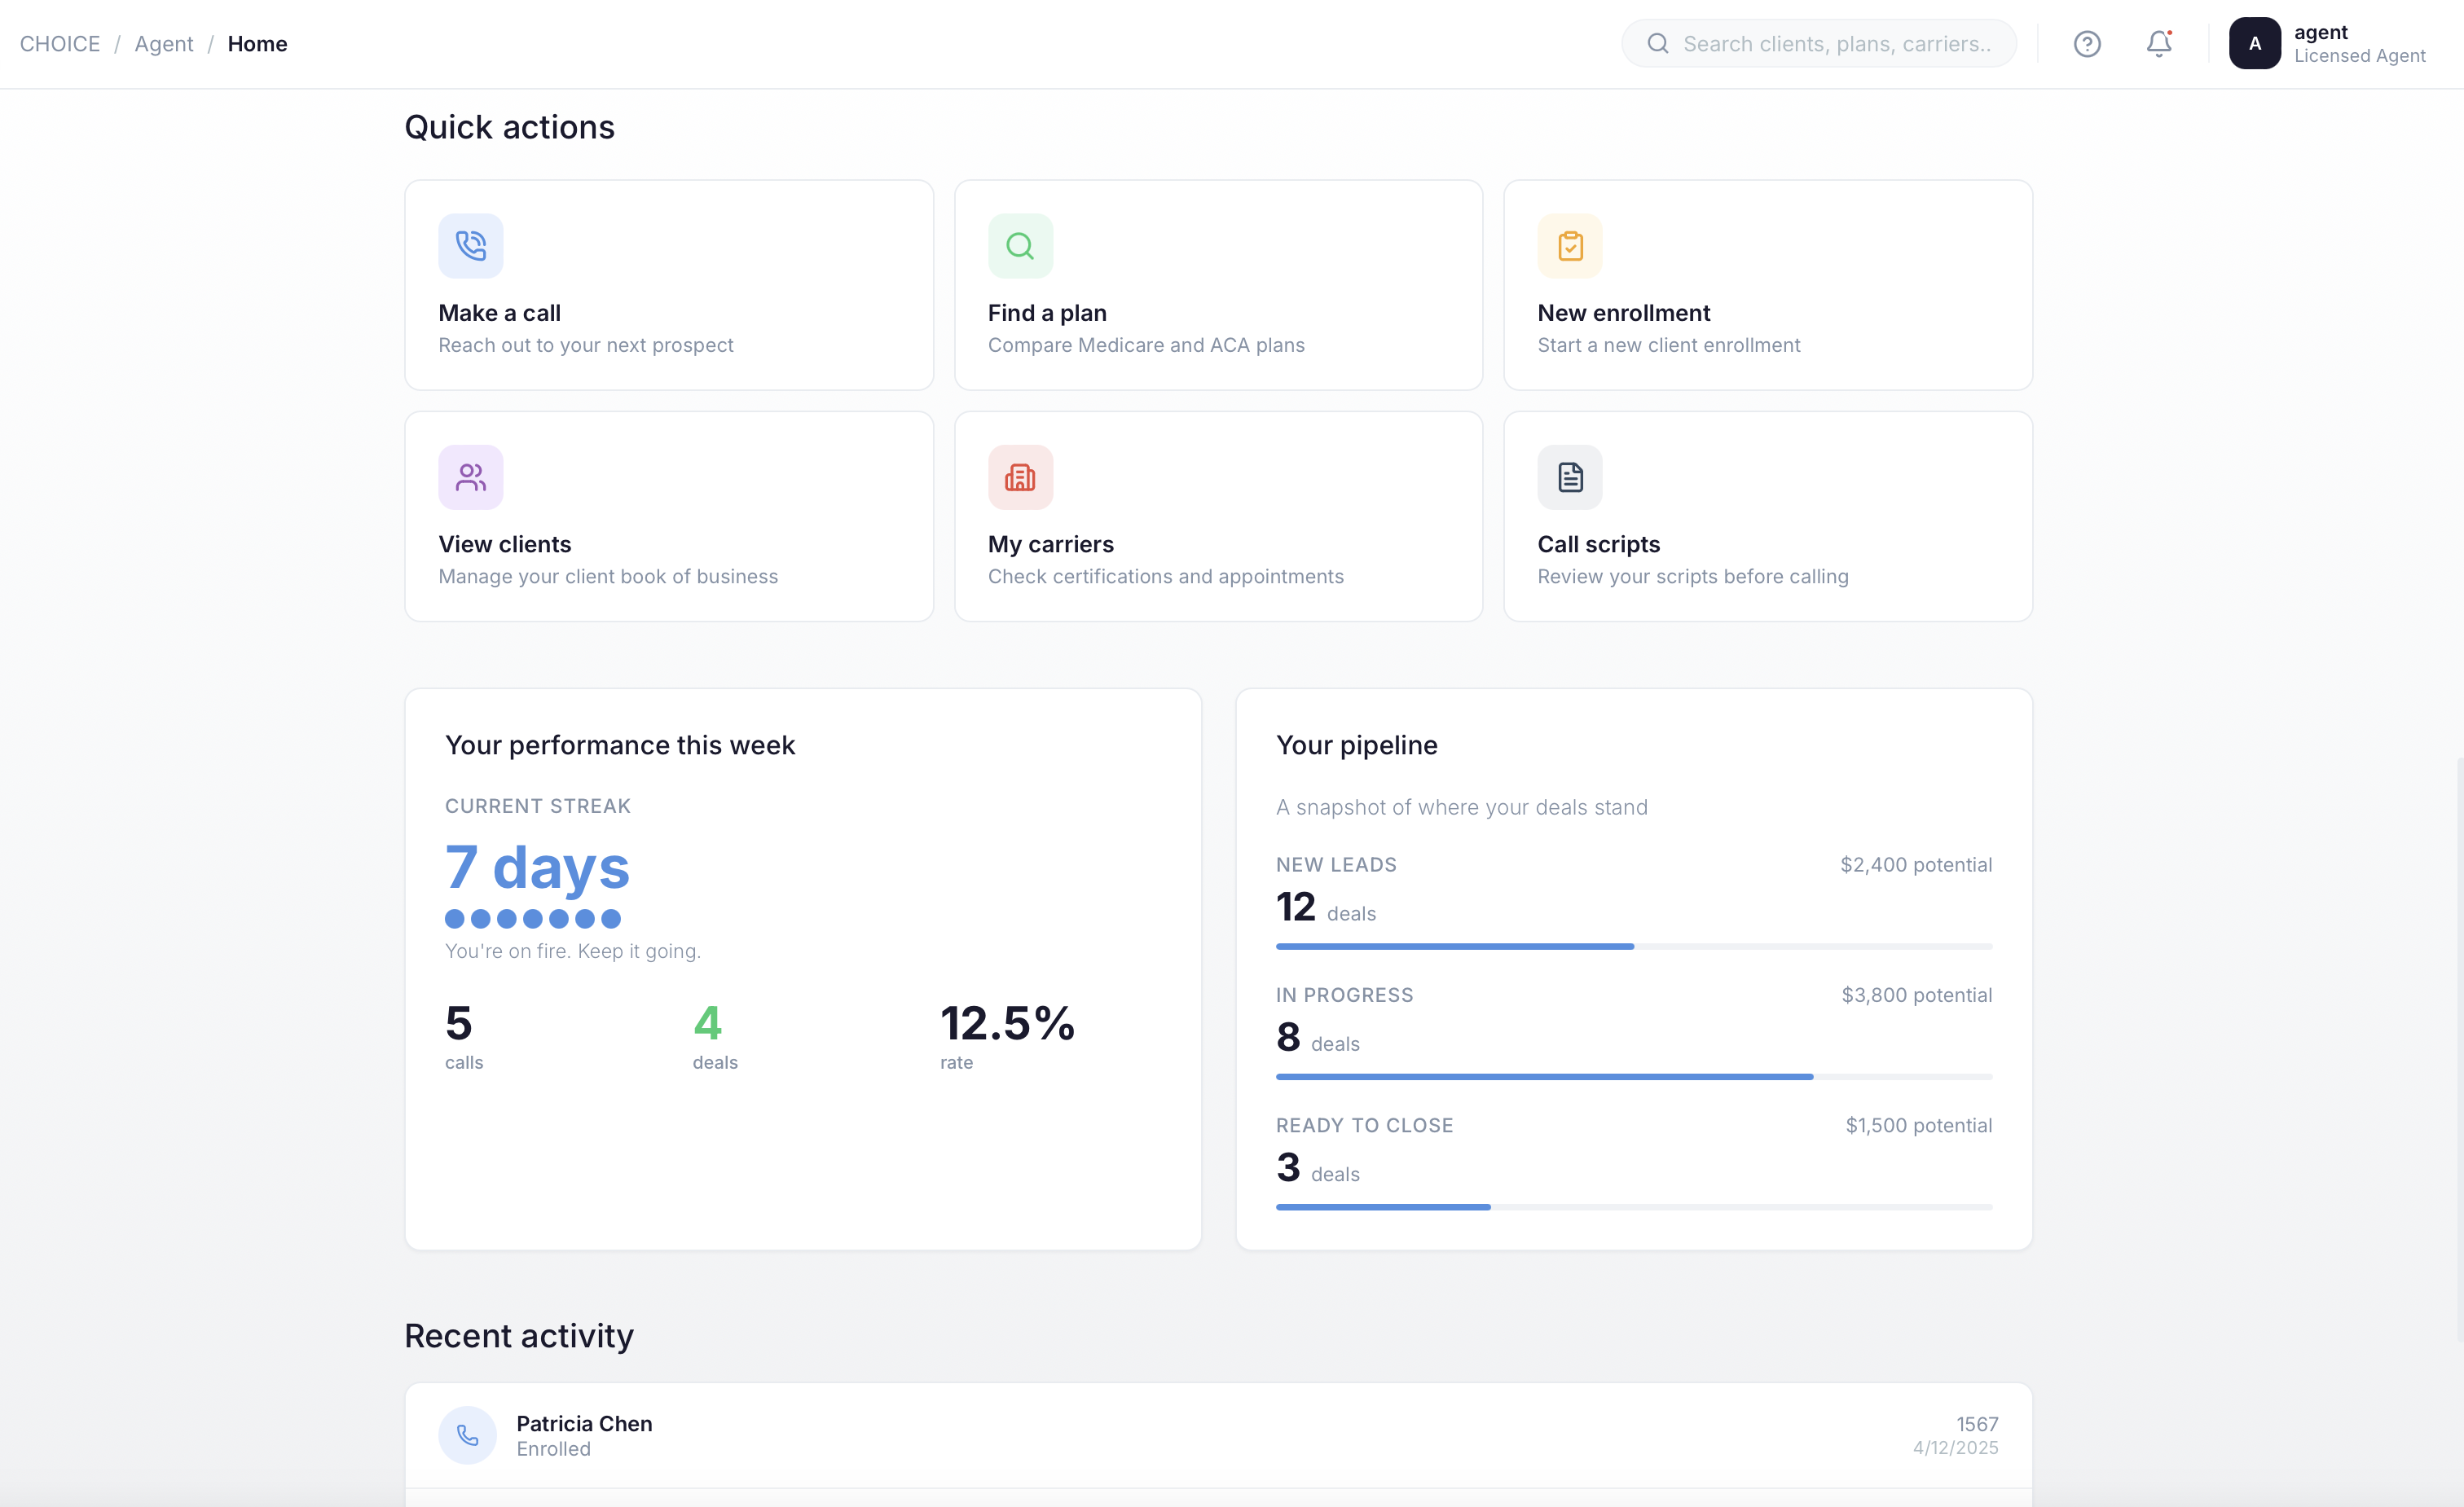The image size is (2464, 1507).
Task: Click the Home breadcrumb item
Action: pyautogui.click(x=257, y=44)
